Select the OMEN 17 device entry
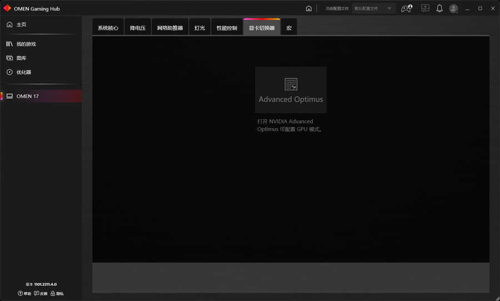This screenshot has height=301, width=500. [27, 96]
